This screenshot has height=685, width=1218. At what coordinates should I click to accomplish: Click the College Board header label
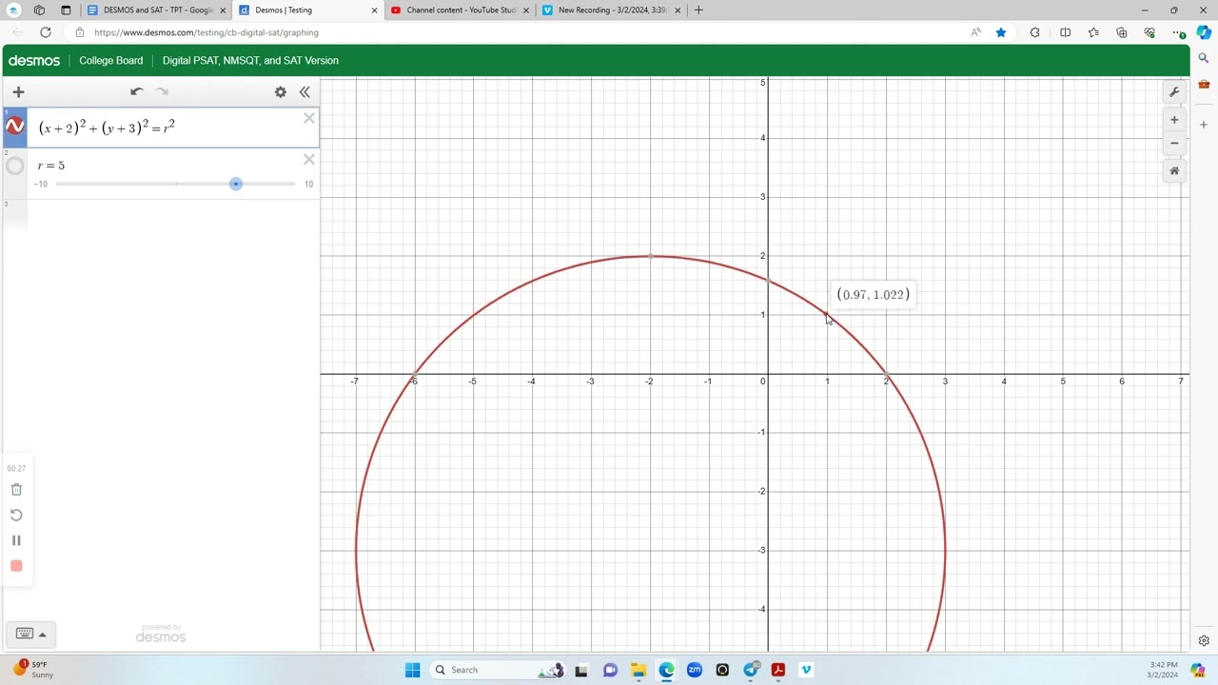(x=111, y=61)
